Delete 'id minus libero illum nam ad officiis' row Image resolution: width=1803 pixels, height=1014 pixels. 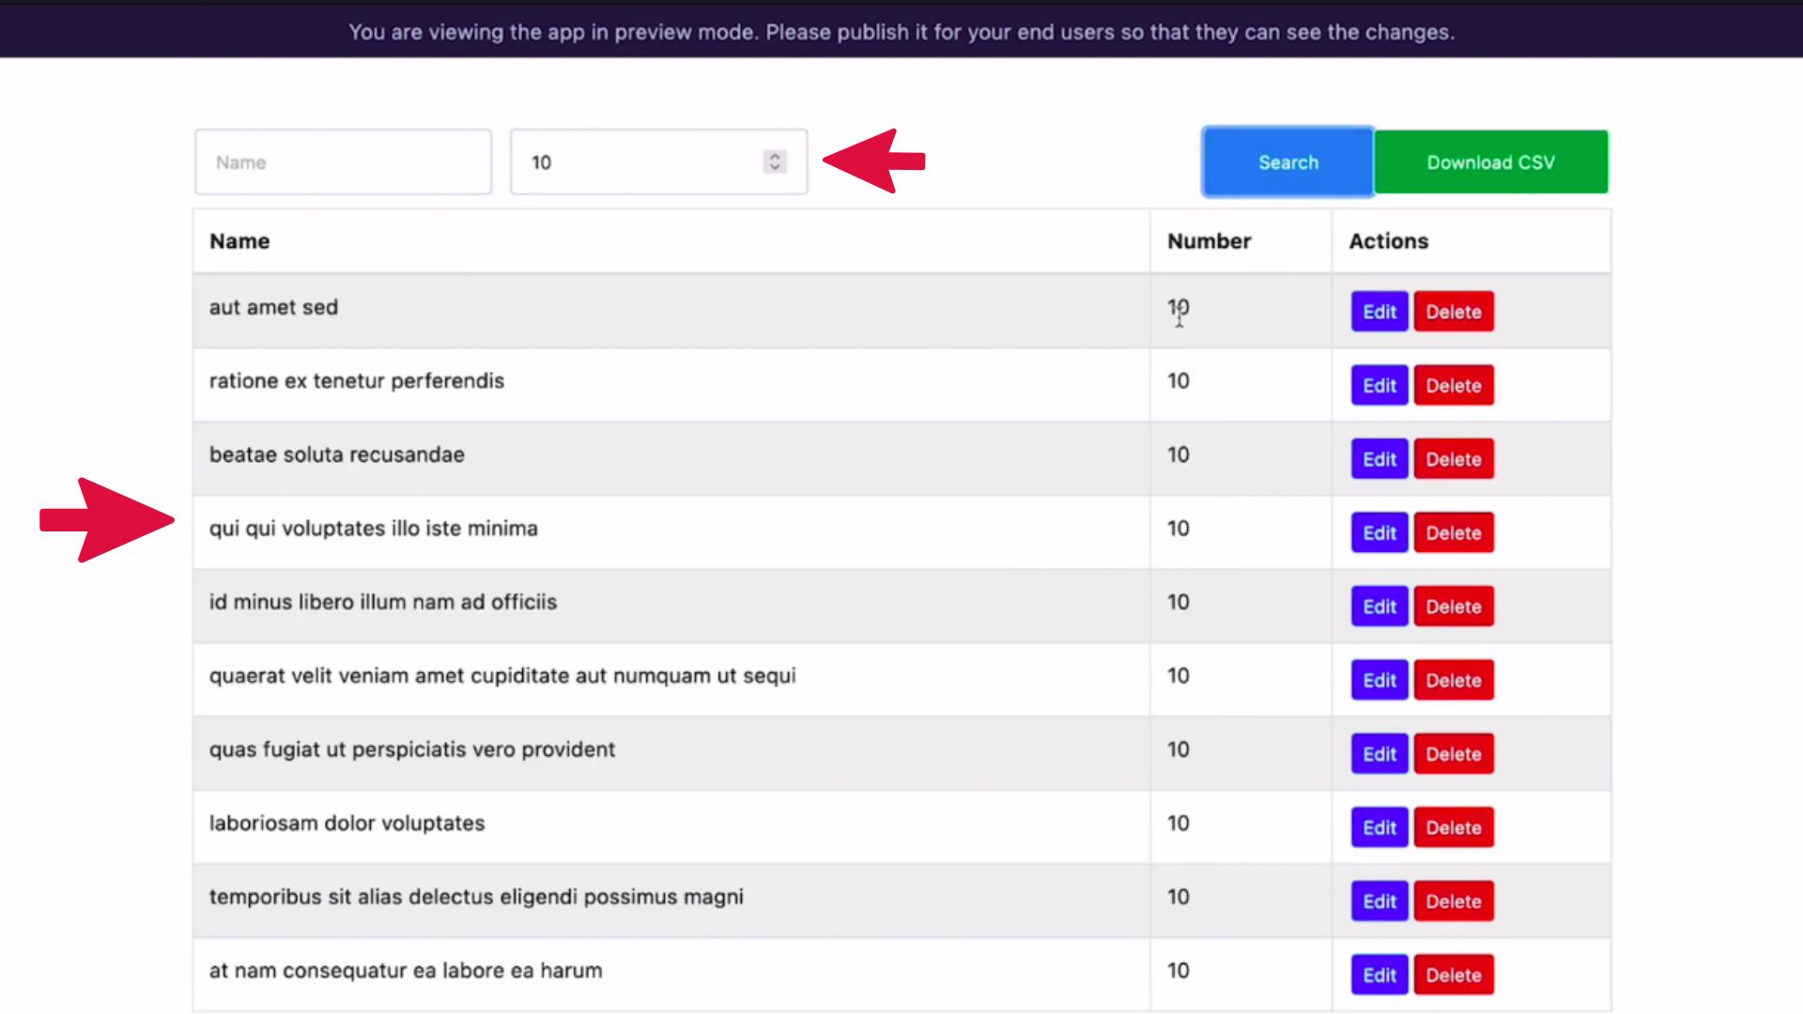1454,607
